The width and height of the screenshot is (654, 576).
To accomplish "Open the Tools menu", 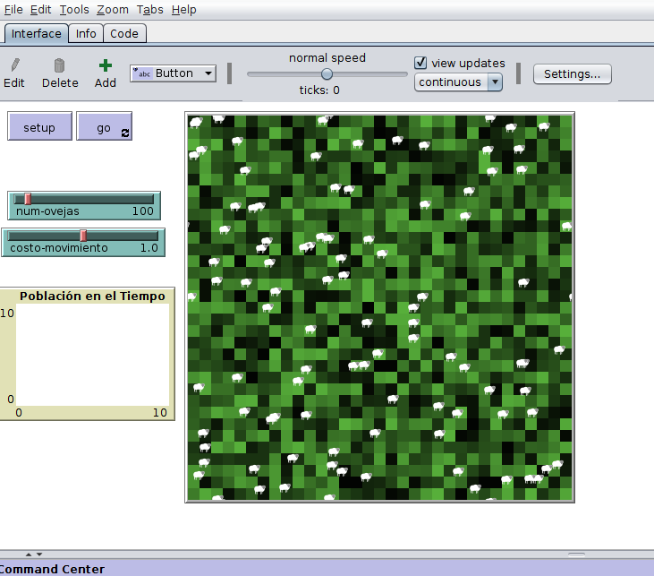I will [x=74, y=10].
